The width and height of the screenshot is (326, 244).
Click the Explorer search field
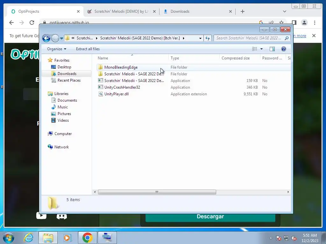click(x=249, y=38)
